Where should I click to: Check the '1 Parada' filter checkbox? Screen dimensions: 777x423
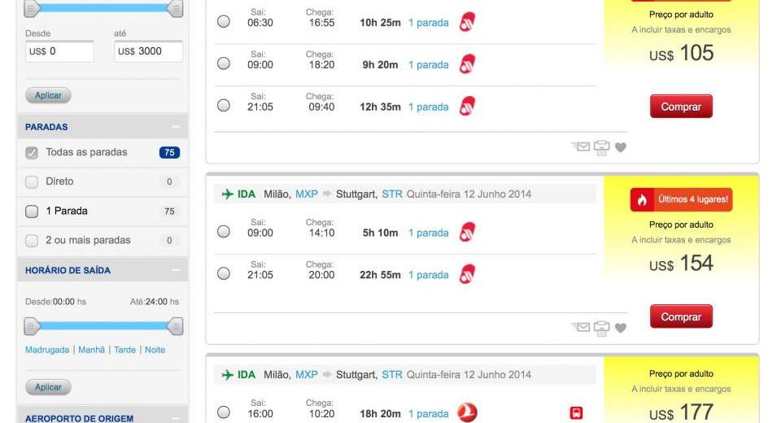[x=32, y=211]
